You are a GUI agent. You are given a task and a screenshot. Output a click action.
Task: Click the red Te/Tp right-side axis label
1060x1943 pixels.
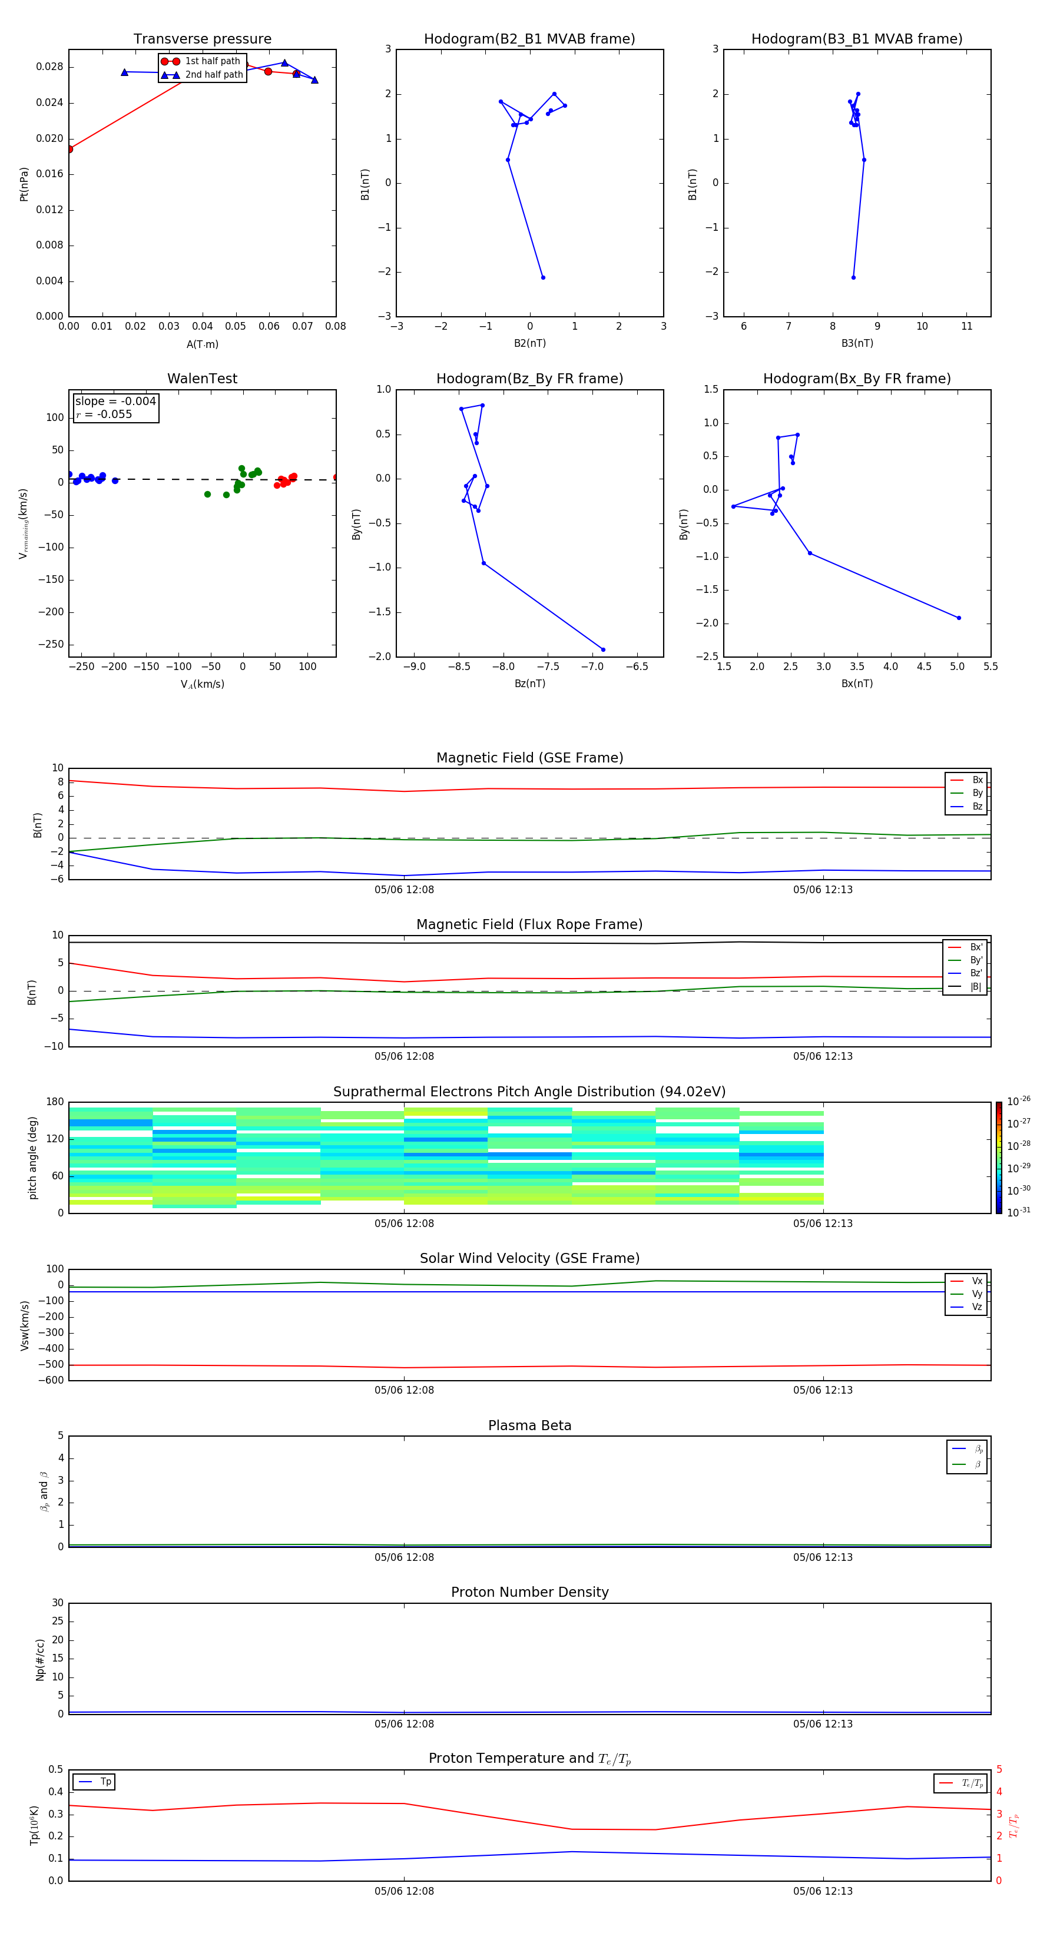(x=1014, y=1826)
